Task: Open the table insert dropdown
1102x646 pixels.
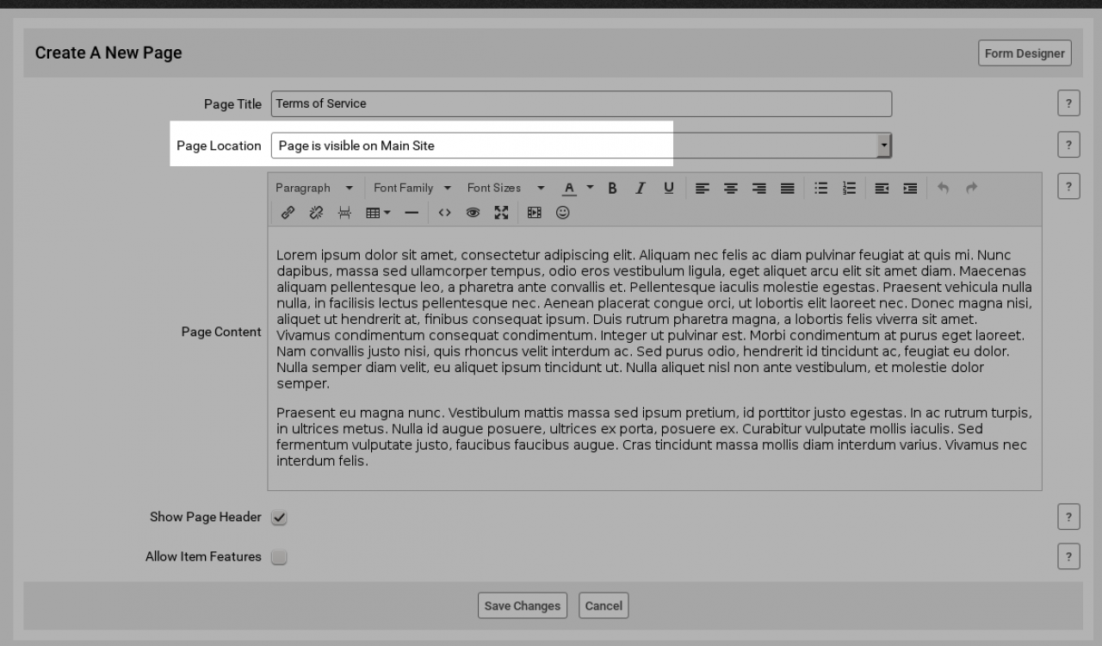Action: (x=378, y=212)
